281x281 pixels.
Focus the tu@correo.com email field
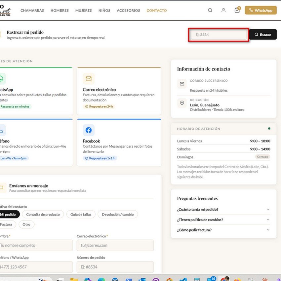[115, 245]
